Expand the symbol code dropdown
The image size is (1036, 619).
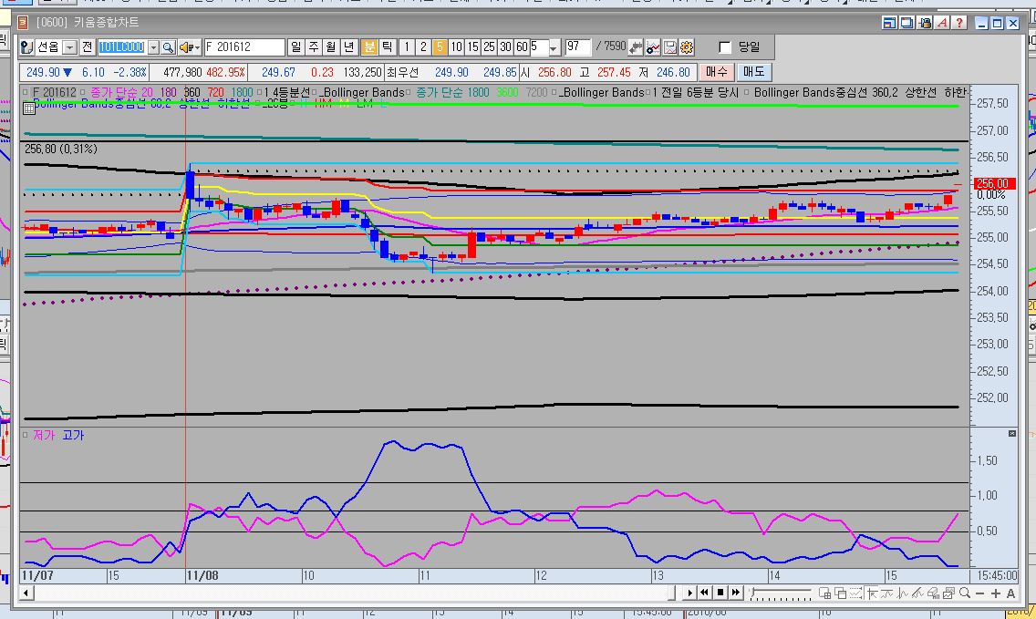153,47
